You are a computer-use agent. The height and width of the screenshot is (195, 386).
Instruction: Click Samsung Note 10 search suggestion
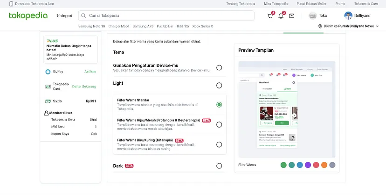[x=91, y=27]
